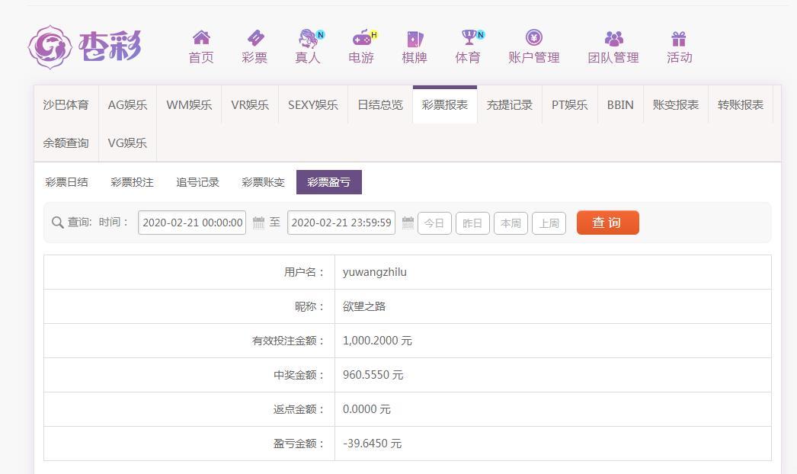Click the end time input field
797x474 pixels.
pyautogui.click(x=341, y=223)
